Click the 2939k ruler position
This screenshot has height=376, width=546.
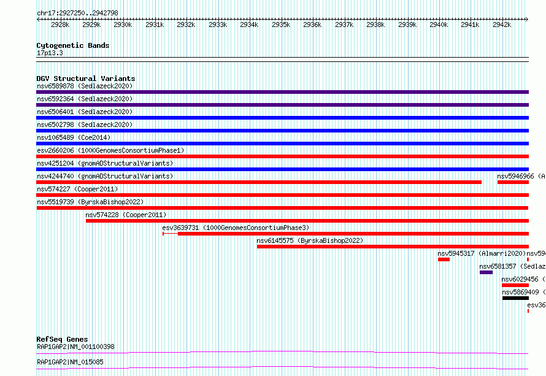point(407,25)
